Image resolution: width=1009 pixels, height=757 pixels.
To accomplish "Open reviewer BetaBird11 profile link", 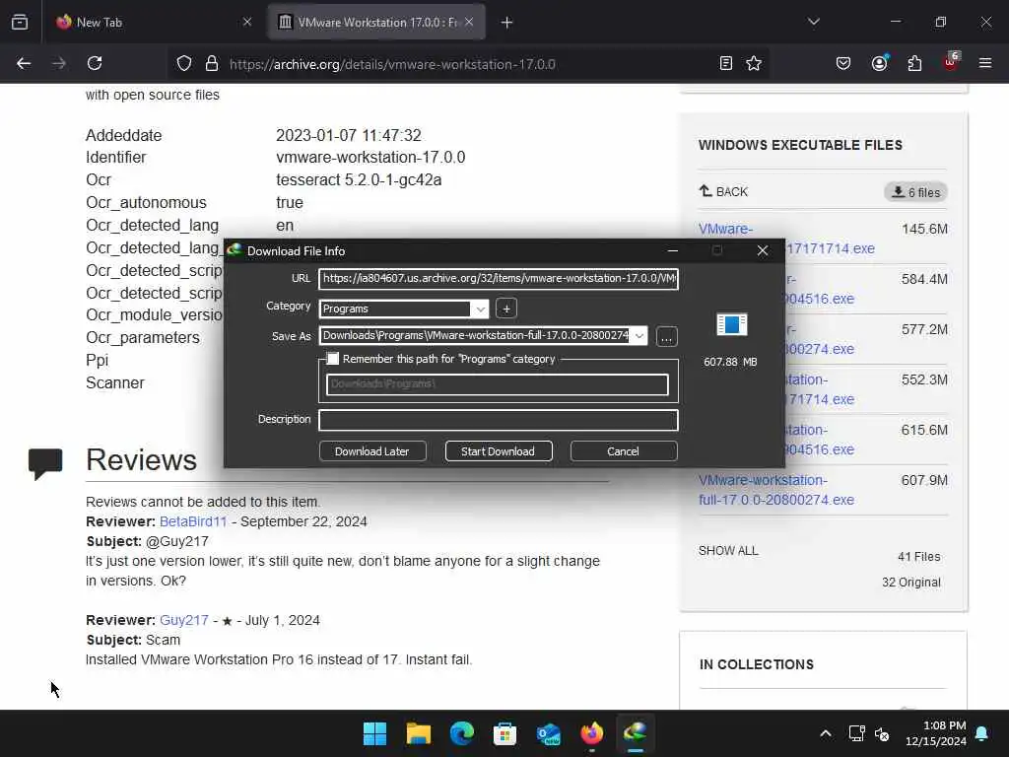I will [193, 521].
